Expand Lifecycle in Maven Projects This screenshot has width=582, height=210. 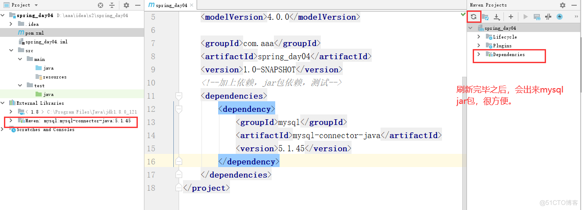[x=479, y=37]
